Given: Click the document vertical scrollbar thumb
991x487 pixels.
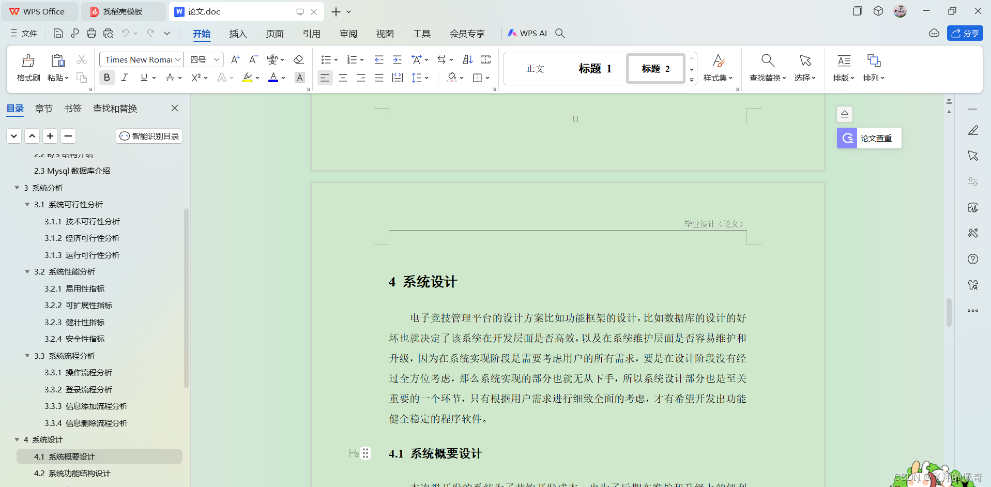Looking at the screenshot, I should tap(949, 312).
